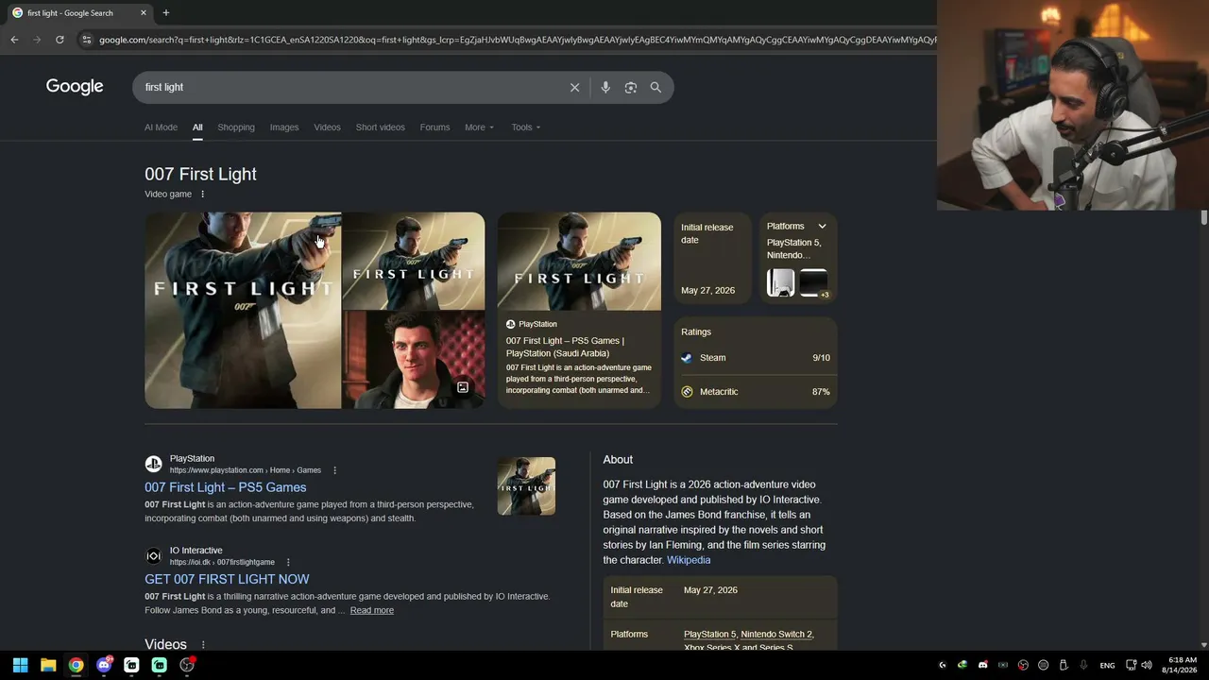The image size is (1209, 680).
Task: Open the Discord system tray icon
Action: (x=983, y=665)
